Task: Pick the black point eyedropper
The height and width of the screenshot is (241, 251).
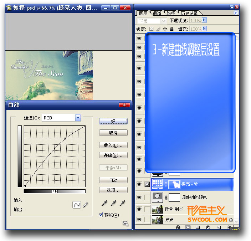Action: point(104,203)
